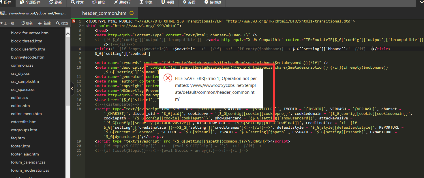This screenshot has width=424, height=178.
Task: Open common.css
Action: (x=22, y=65)
